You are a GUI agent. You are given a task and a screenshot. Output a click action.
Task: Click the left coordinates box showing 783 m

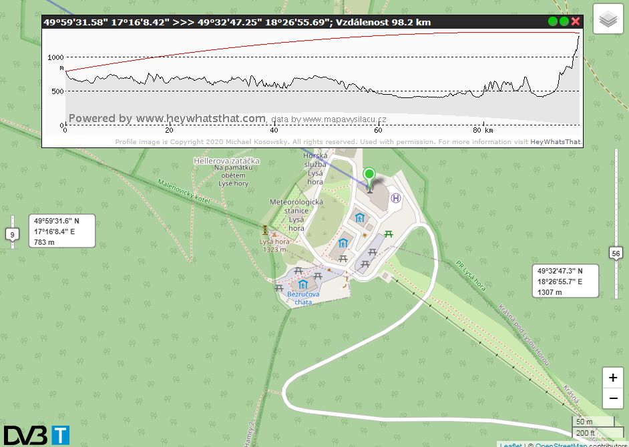64,231
